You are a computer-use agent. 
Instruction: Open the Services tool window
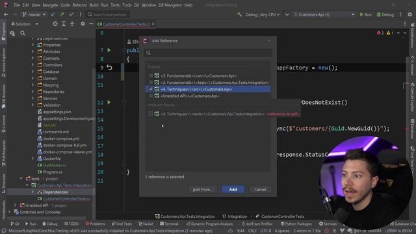[328, 224]
